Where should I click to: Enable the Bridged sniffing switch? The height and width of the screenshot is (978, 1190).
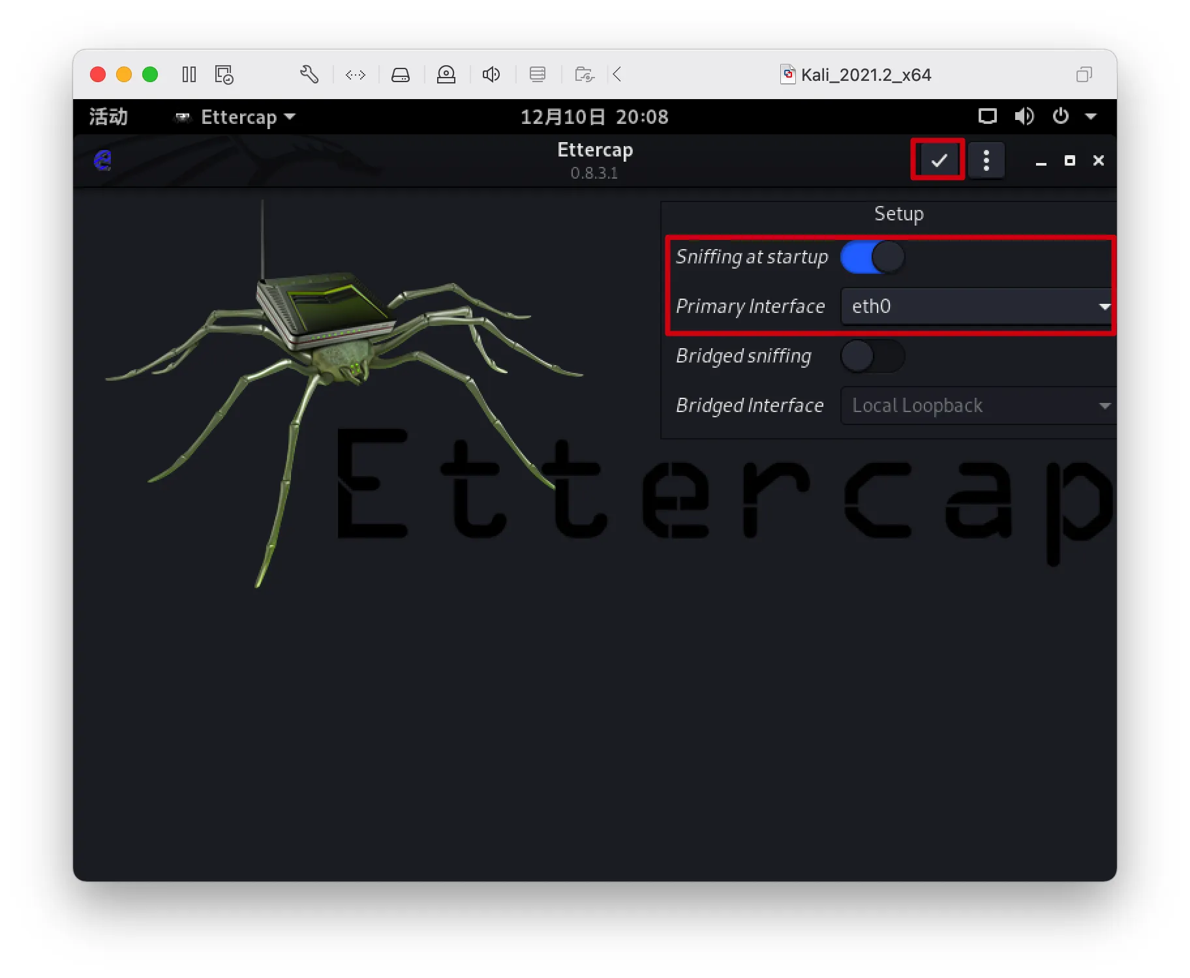tap(872, 356)
